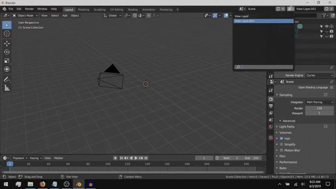Jump to the timeline end frame
This screenshot has width=336, height=189.
click(146, 158)
